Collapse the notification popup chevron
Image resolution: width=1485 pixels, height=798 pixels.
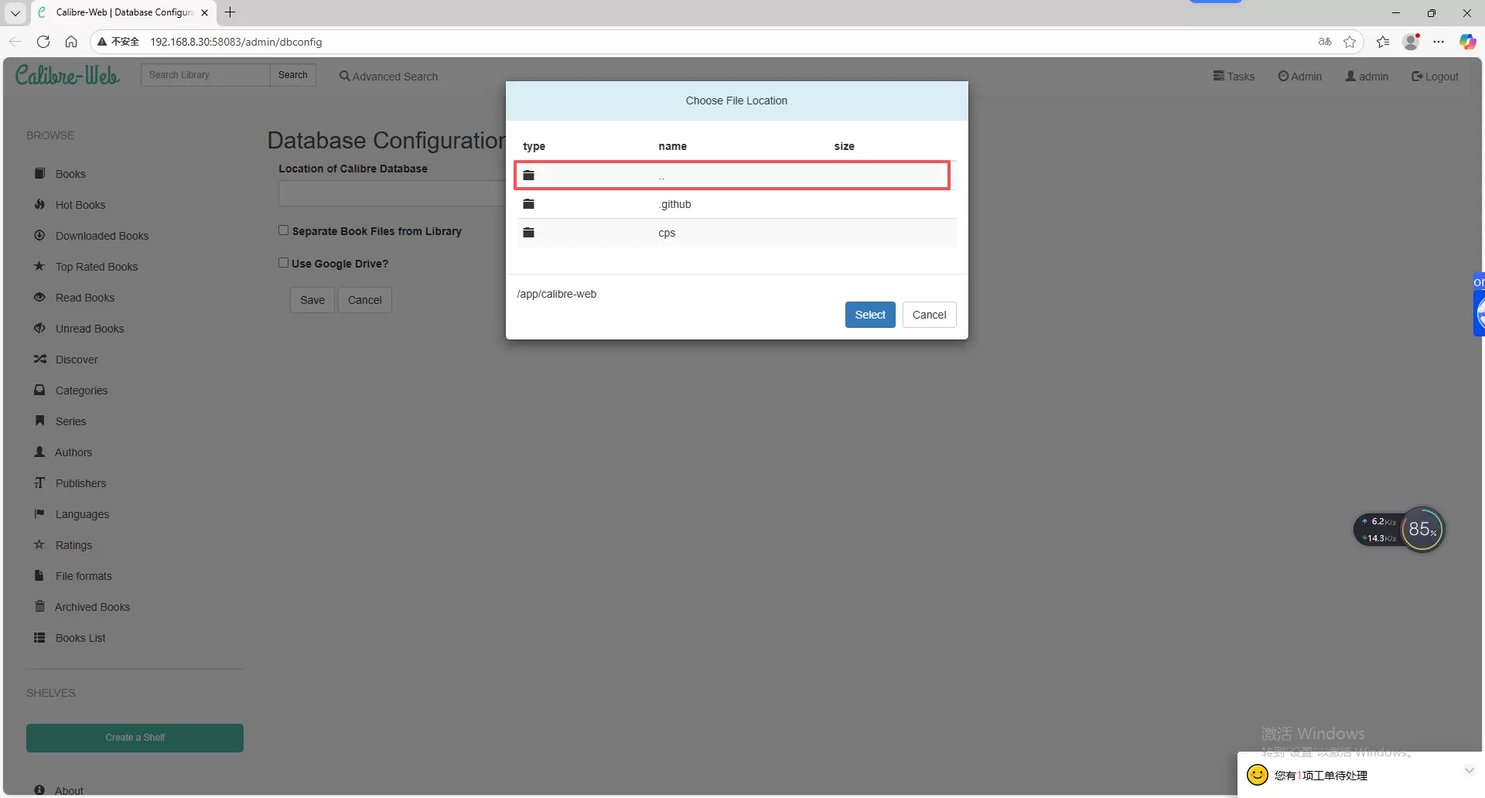coord(1469,770)
